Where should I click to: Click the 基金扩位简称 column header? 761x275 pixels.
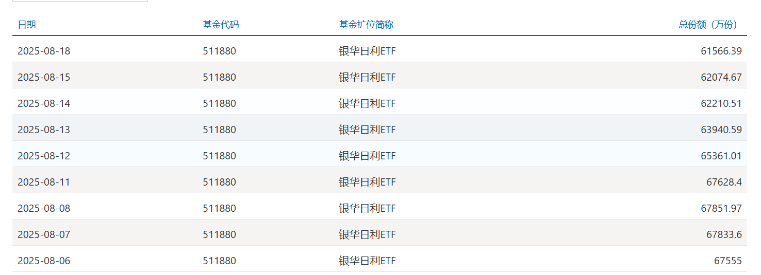pyautogui.click(x=366, y=25)
